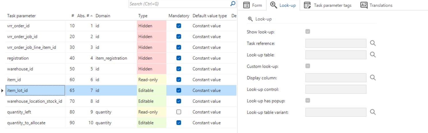Click Display column magnifier icon
This screenshot has width=428, height=133.
pos(373,78)
